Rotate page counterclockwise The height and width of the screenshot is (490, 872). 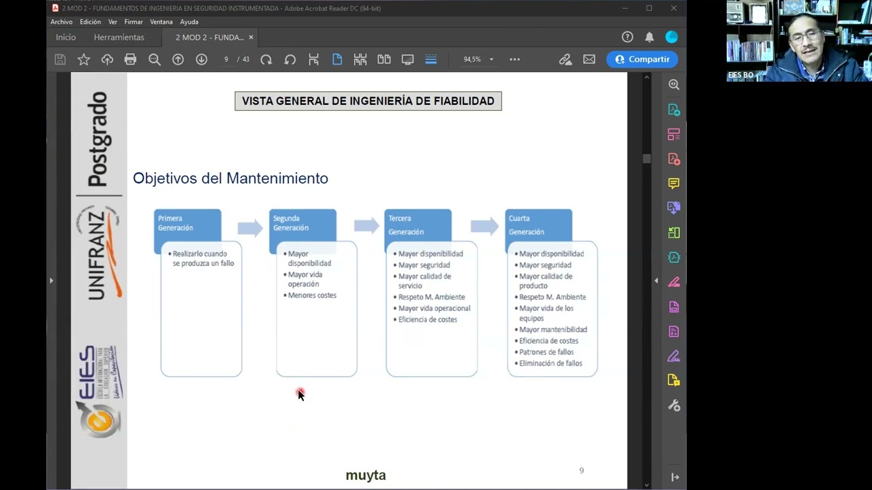click(x=290, y=59)
